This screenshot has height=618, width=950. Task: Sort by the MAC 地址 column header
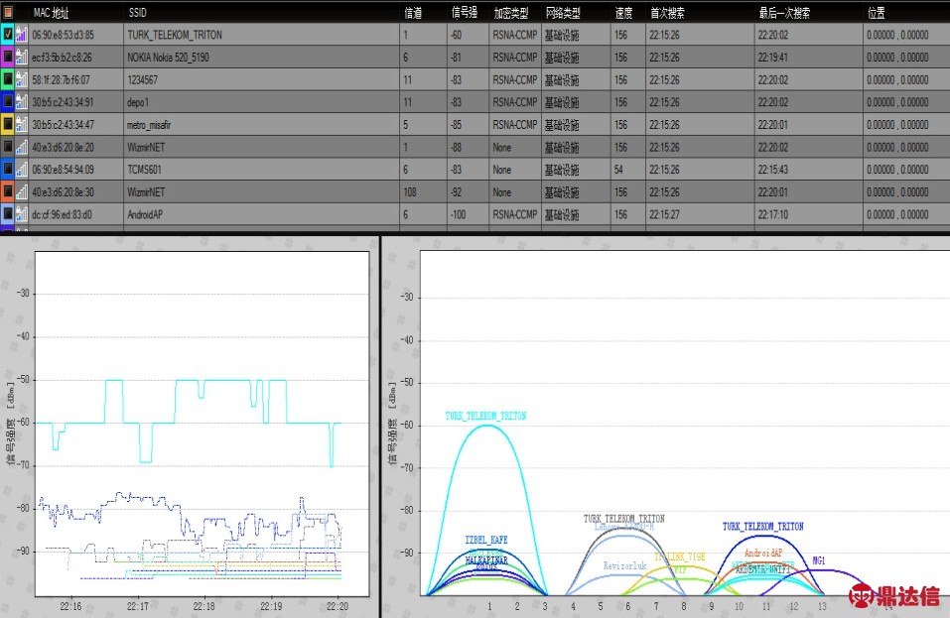(52, 13)
